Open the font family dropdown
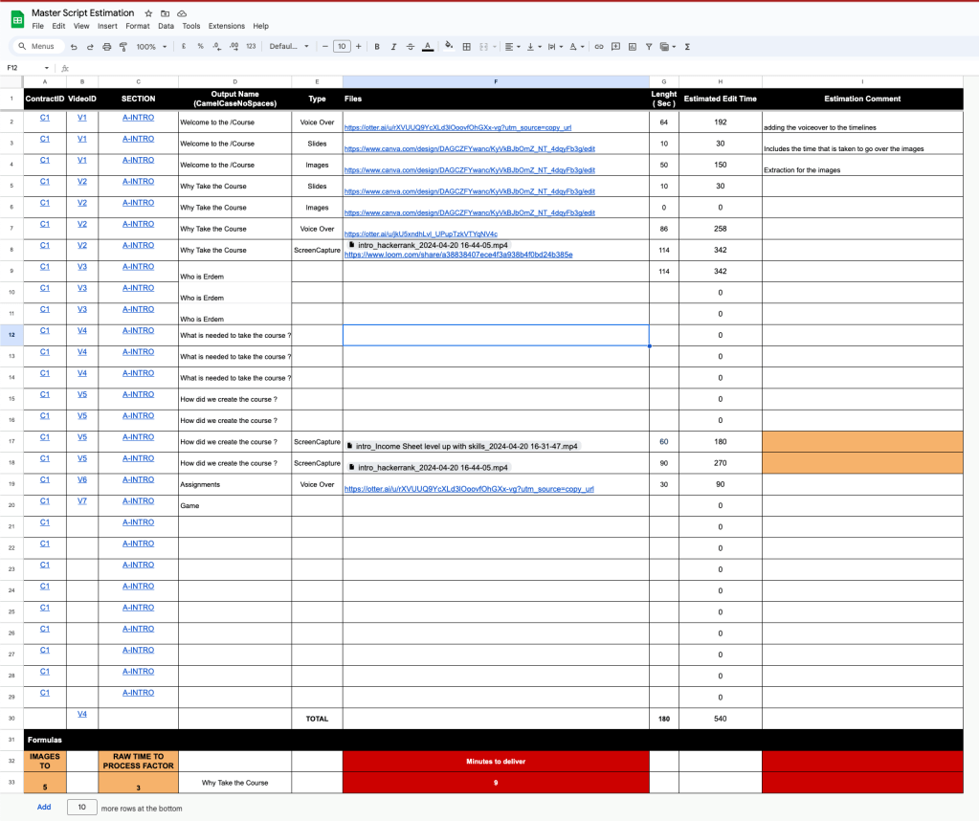Image resolution: width=979 pixels, height=821 pixels. pos(289,46)
